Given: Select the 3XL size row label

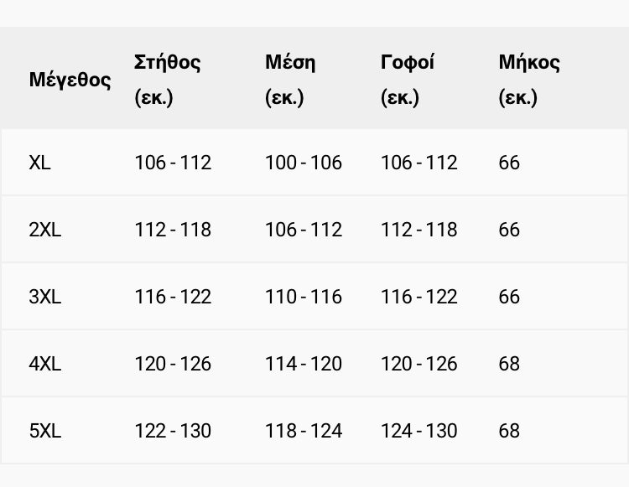Looking at the screenshot, I should click(45, 297).
